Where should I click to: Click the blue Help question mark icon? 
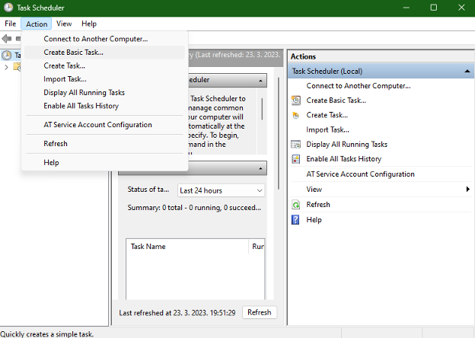[x=295, y=220]
